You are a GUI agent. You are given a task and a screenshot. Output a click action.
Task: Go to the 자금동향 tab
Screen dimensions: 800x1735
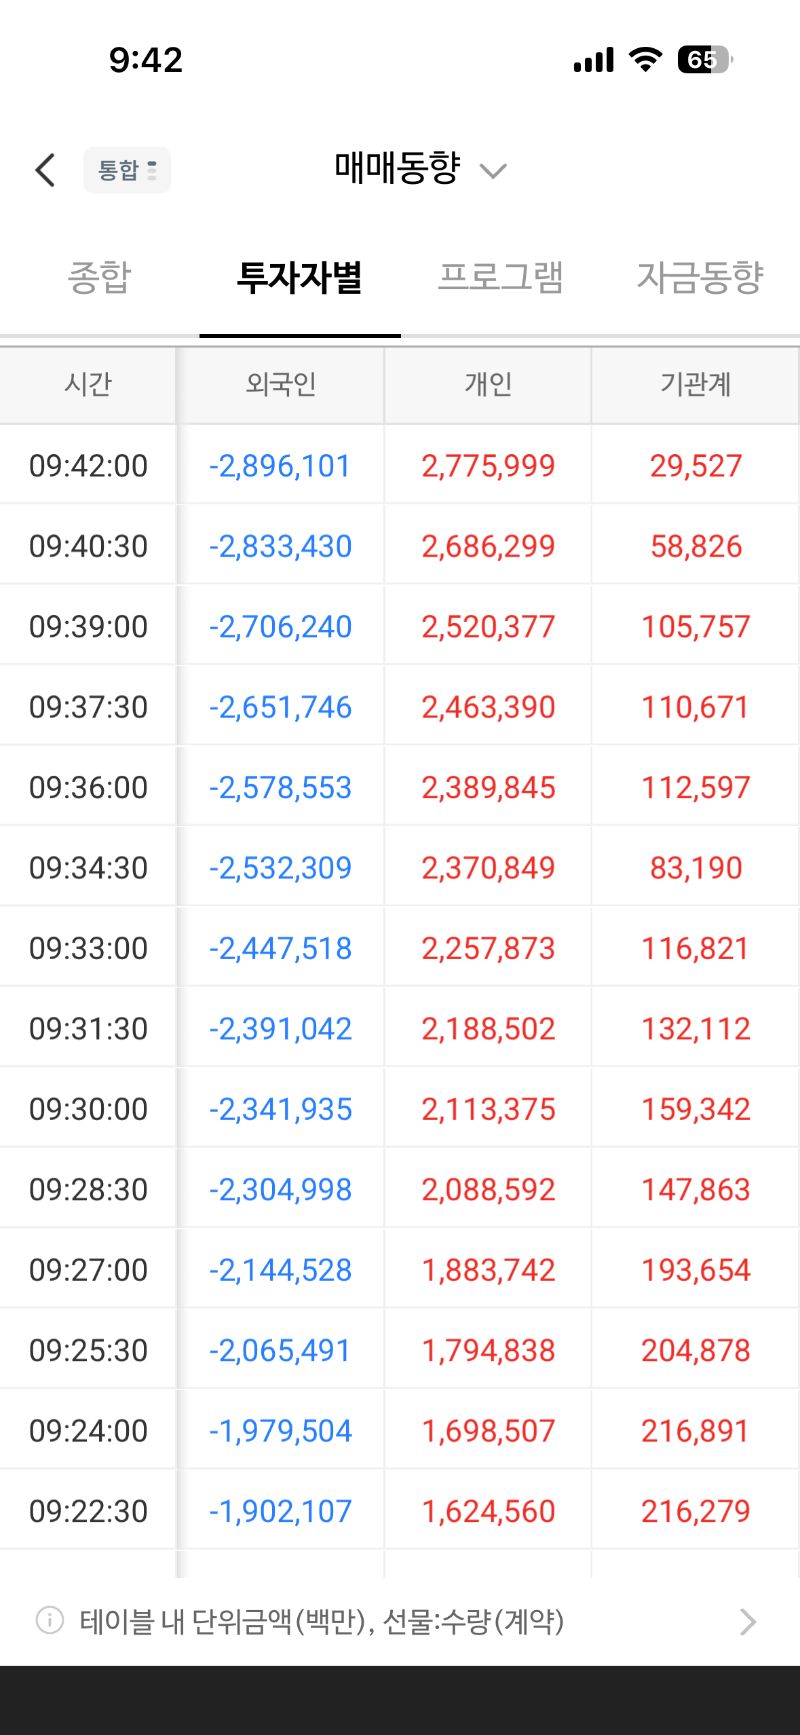coord(700,278)
